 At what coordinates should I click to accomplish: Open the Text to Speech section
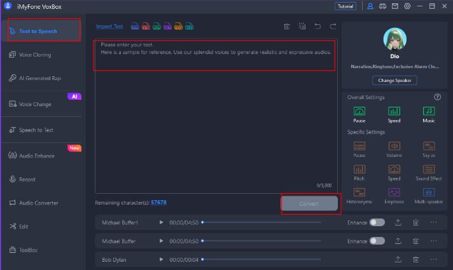click(44, 30)
